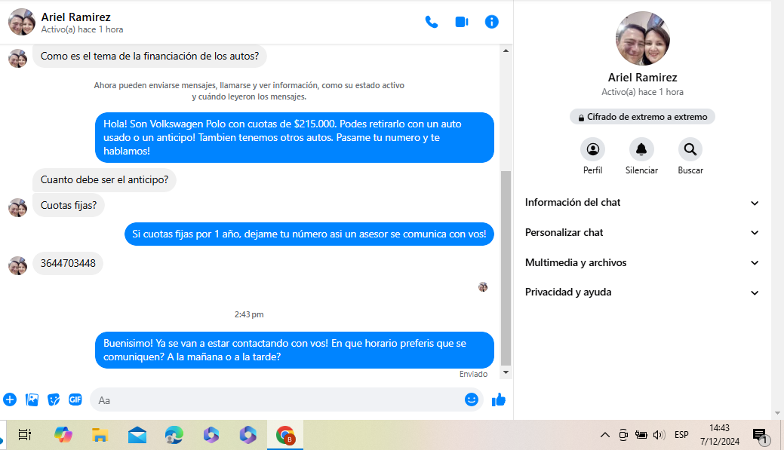Send a thumbs-up like

pyautogui.click(x=498, y=399)
